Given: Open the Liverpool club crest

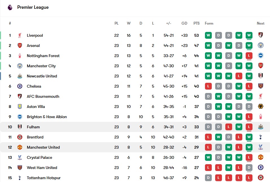Looking at the screenshot, I should click(x=20, y=35).
